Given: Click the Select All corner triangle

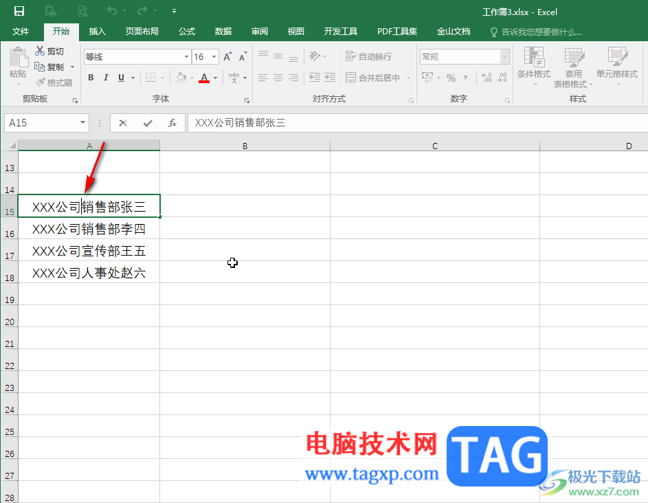Looking at the screenshot, I should pyautogui.click(x=12, y=146).
